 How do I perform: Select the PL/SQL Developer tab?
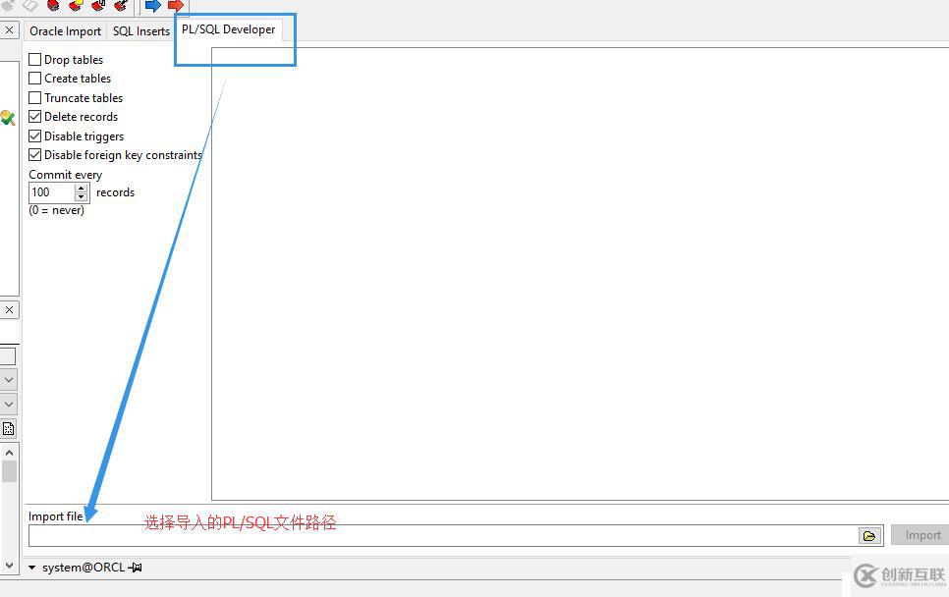click(228, 29)
